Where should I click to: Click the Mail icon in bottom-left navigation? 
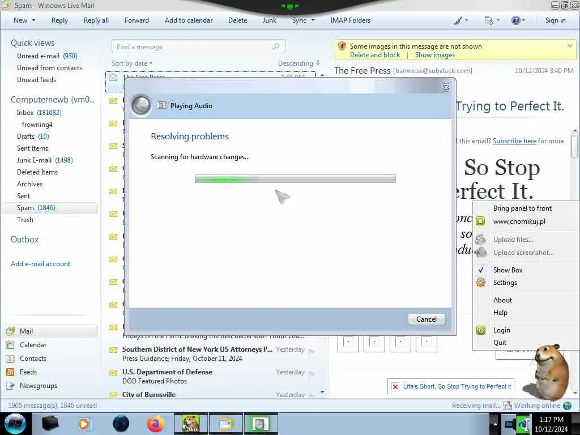[x=10, y=331]
